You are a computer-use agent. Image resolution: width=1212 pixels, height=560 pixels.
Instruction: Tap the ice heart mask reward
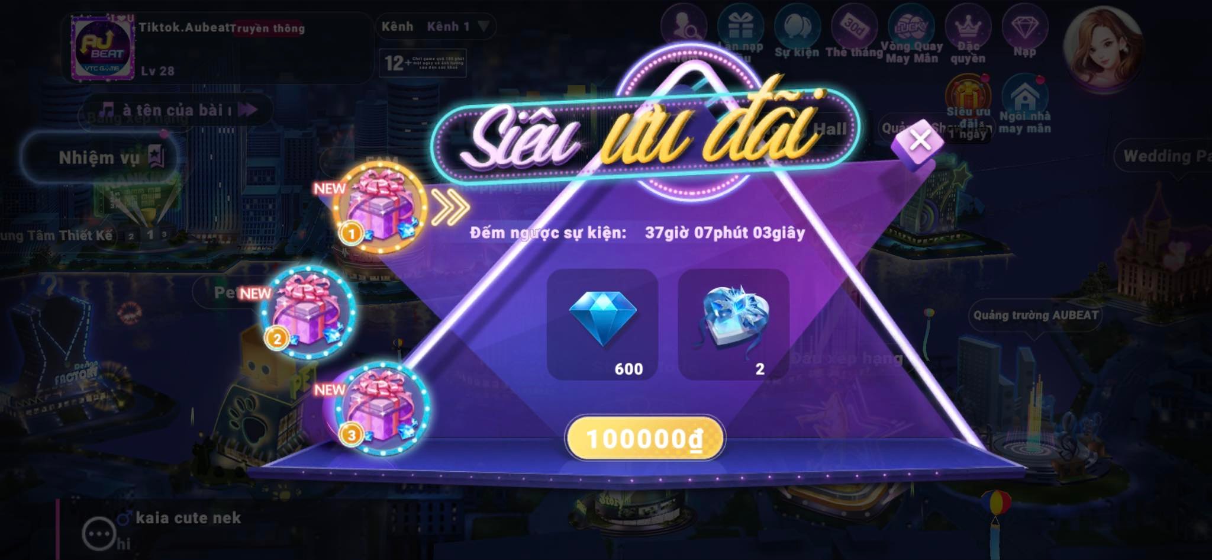click(x=734, y=324)
